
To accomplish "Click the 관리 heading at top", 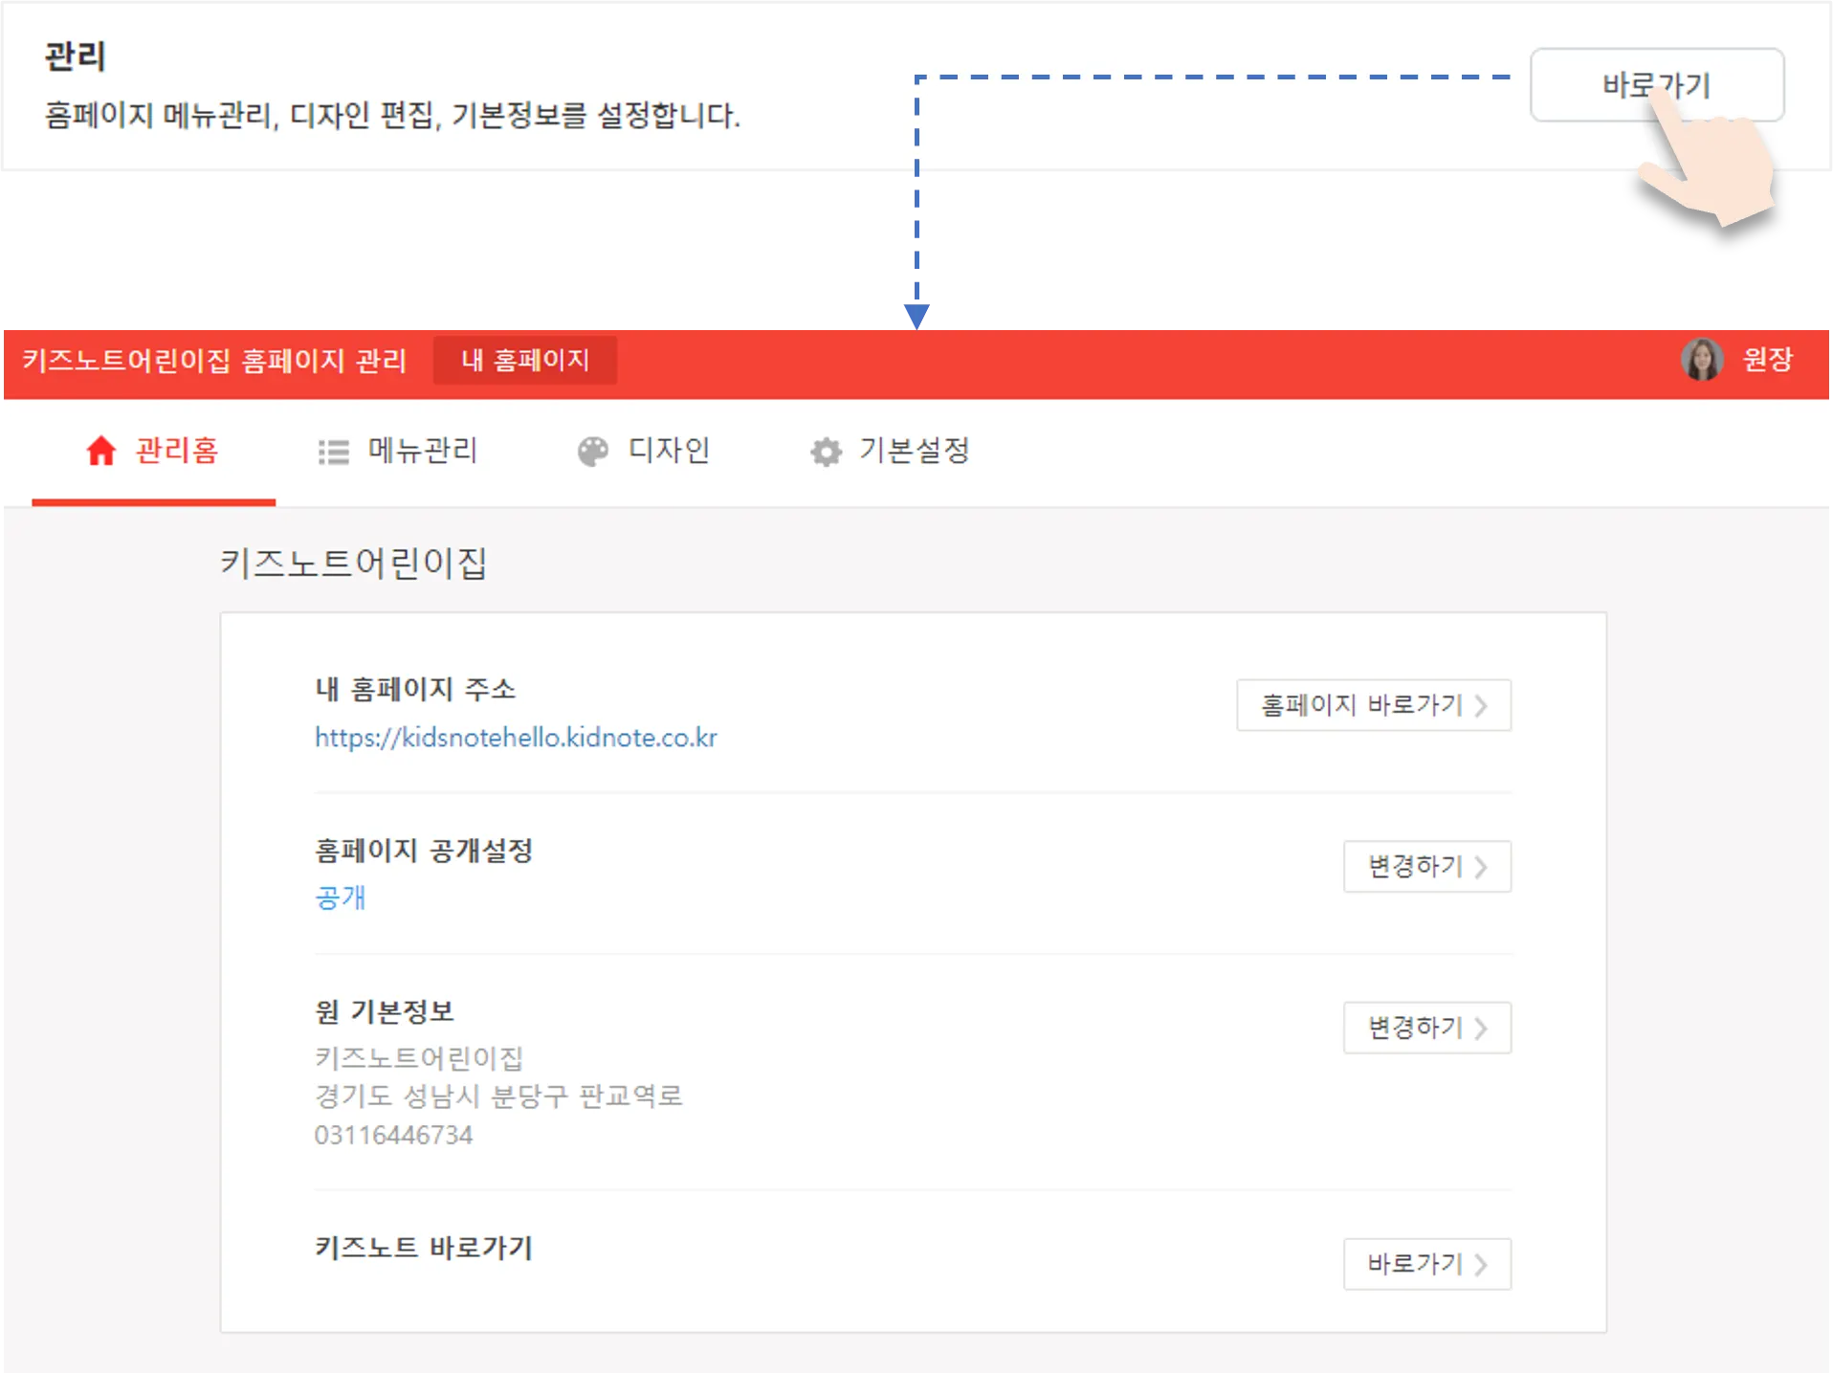I will click(x=75, y=56).
